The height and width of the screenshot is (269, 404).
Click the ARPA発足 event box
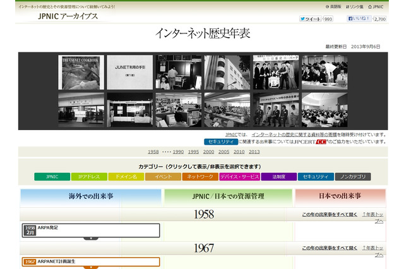[x=91, y=230]
